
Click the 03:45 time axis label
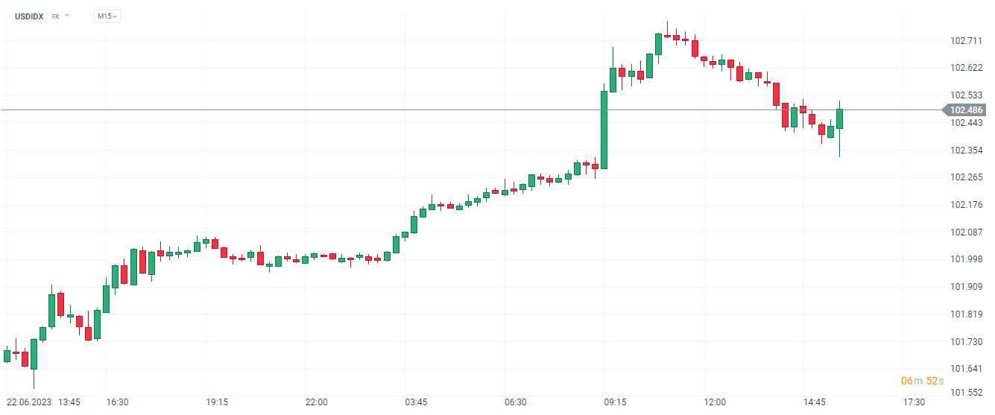[x=416, y=402]
